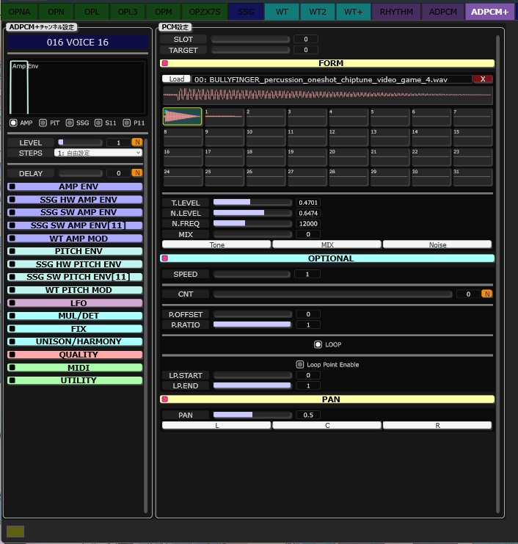This screenshot has width=518, height=544.
Task: Select the S11 envelope radio button
Action: point(98,123)
